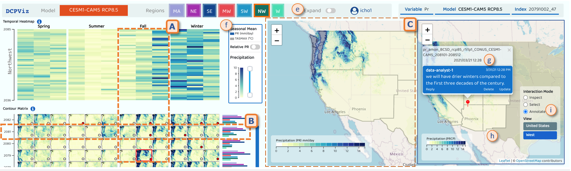Click Reply on the annotation comment
Screen dimensions: 571x171
[430, 89]
